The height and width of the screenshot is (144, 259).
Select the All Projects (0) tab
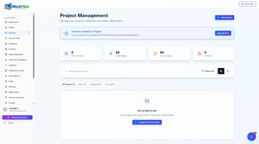pos(69,84)
